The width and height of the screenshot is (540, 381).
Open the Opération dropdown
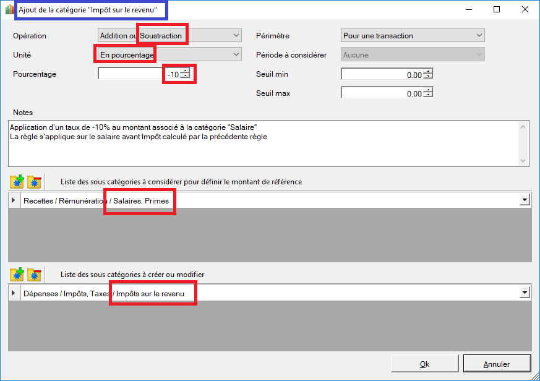236,36
